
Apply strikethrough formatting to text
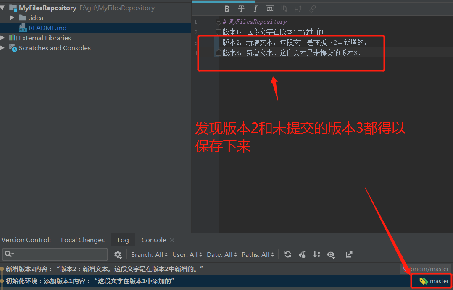[241, 9]
